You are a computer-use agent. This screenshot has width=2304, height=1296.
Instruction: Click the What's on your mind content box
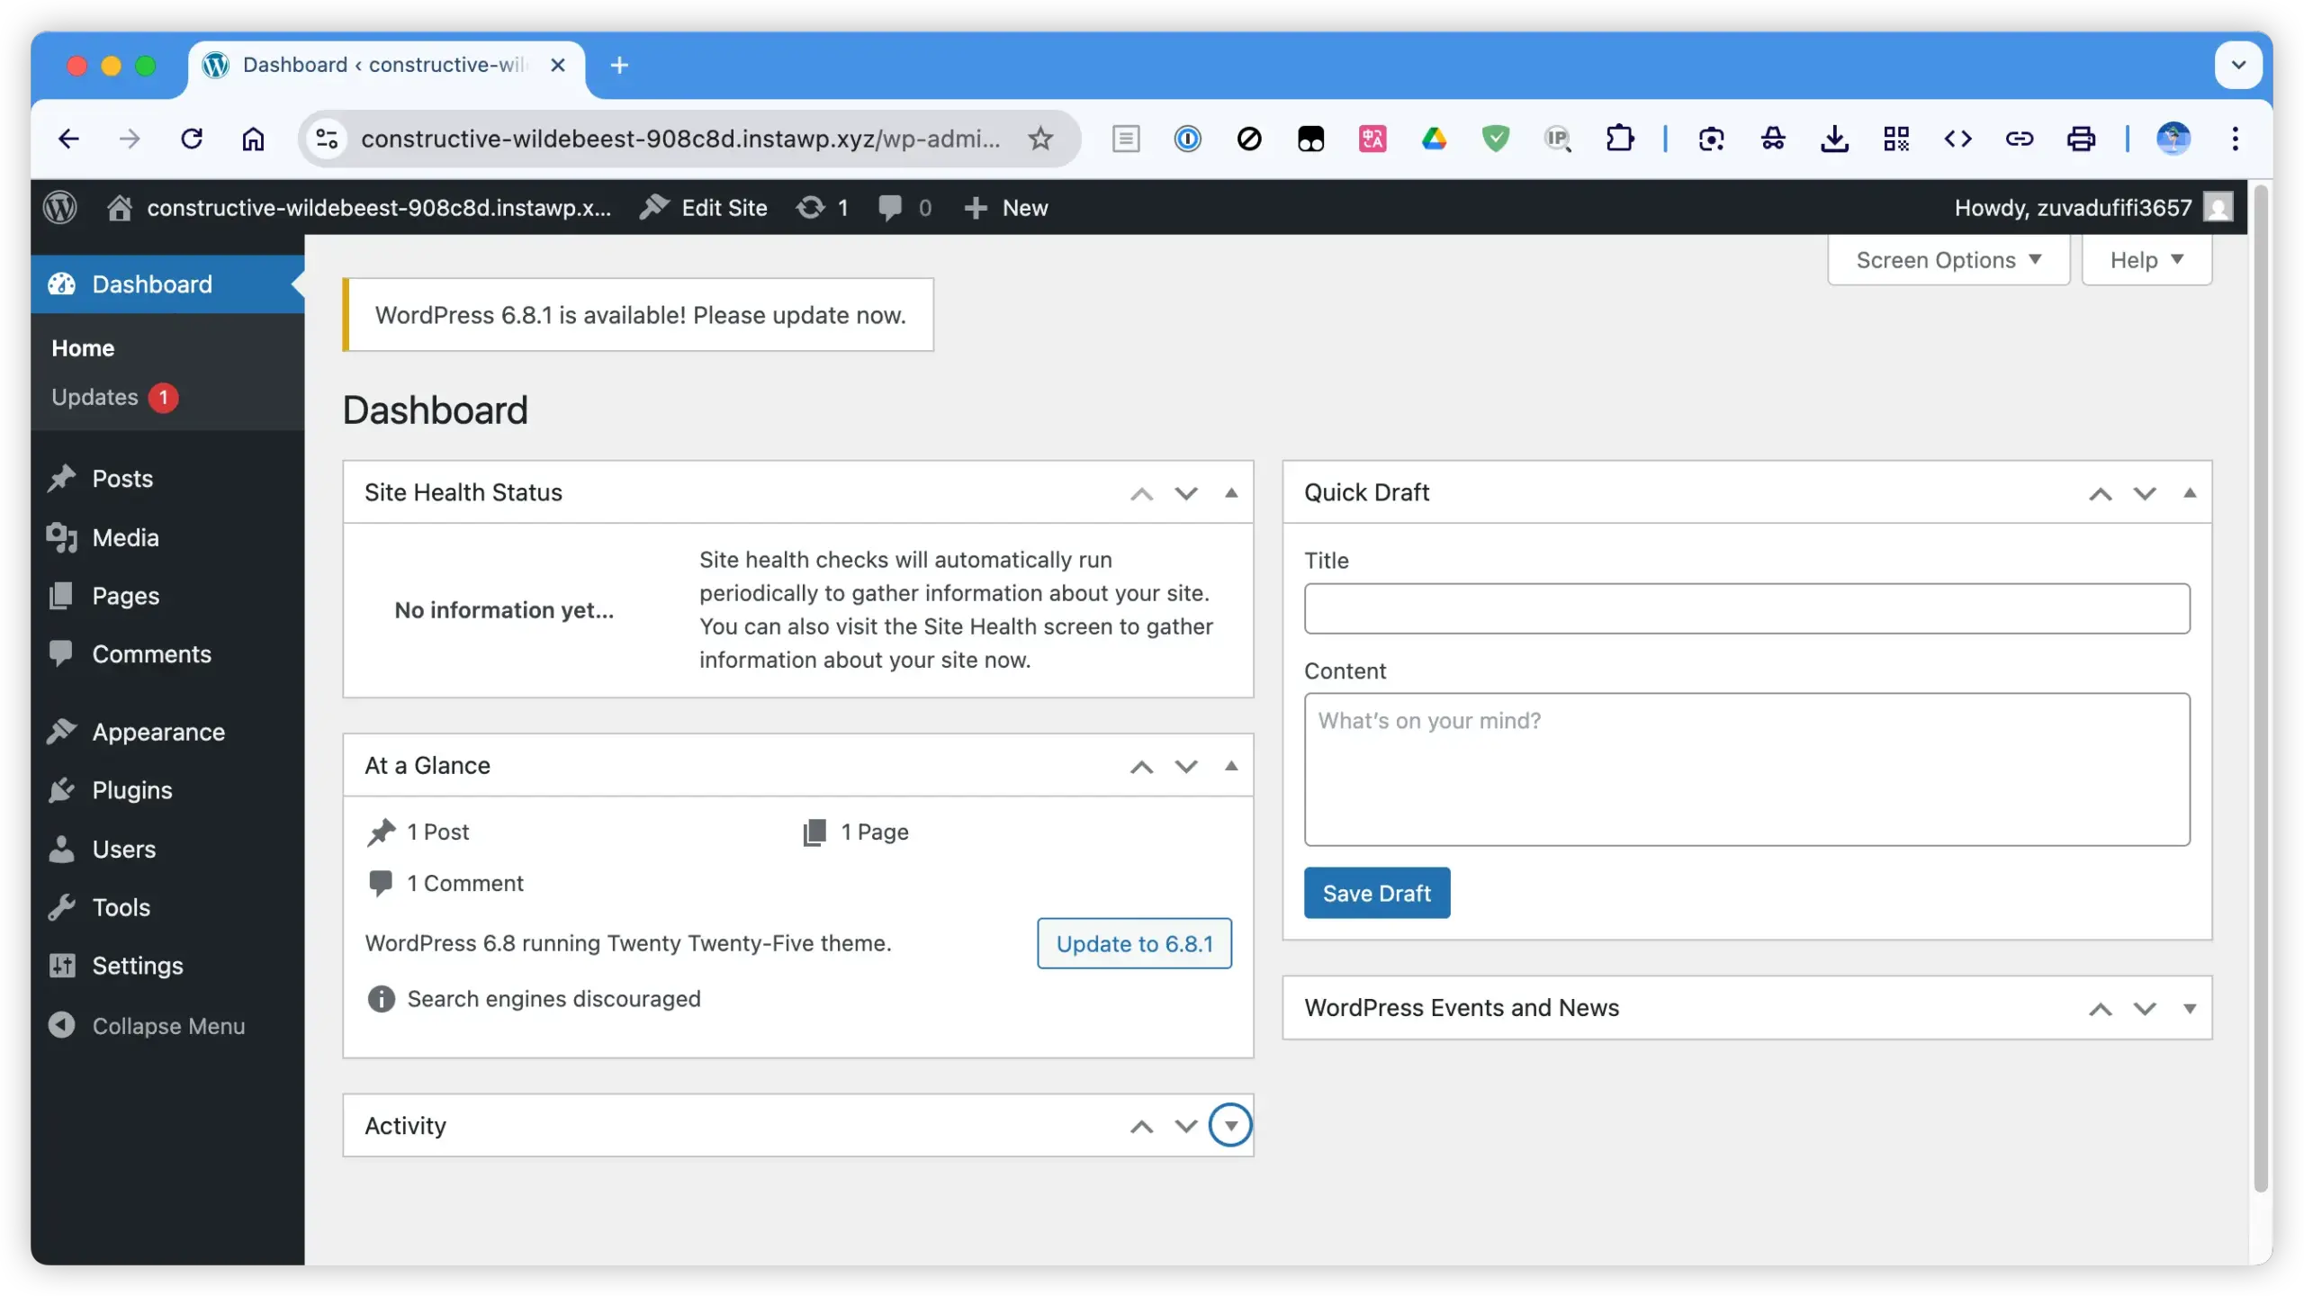click(1746, 769)
